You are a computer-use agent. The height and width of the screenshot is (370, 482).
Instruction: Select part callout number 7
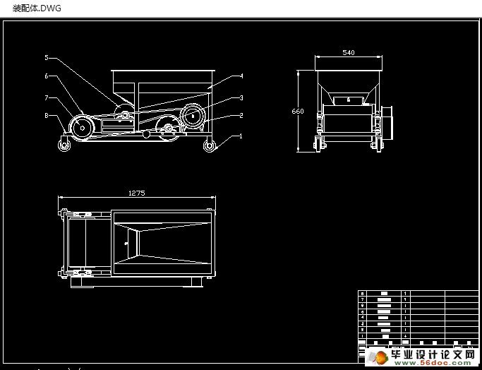point(46,97)
